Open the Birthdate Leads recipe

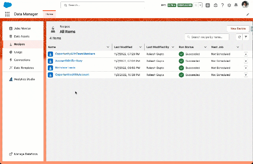65,68
